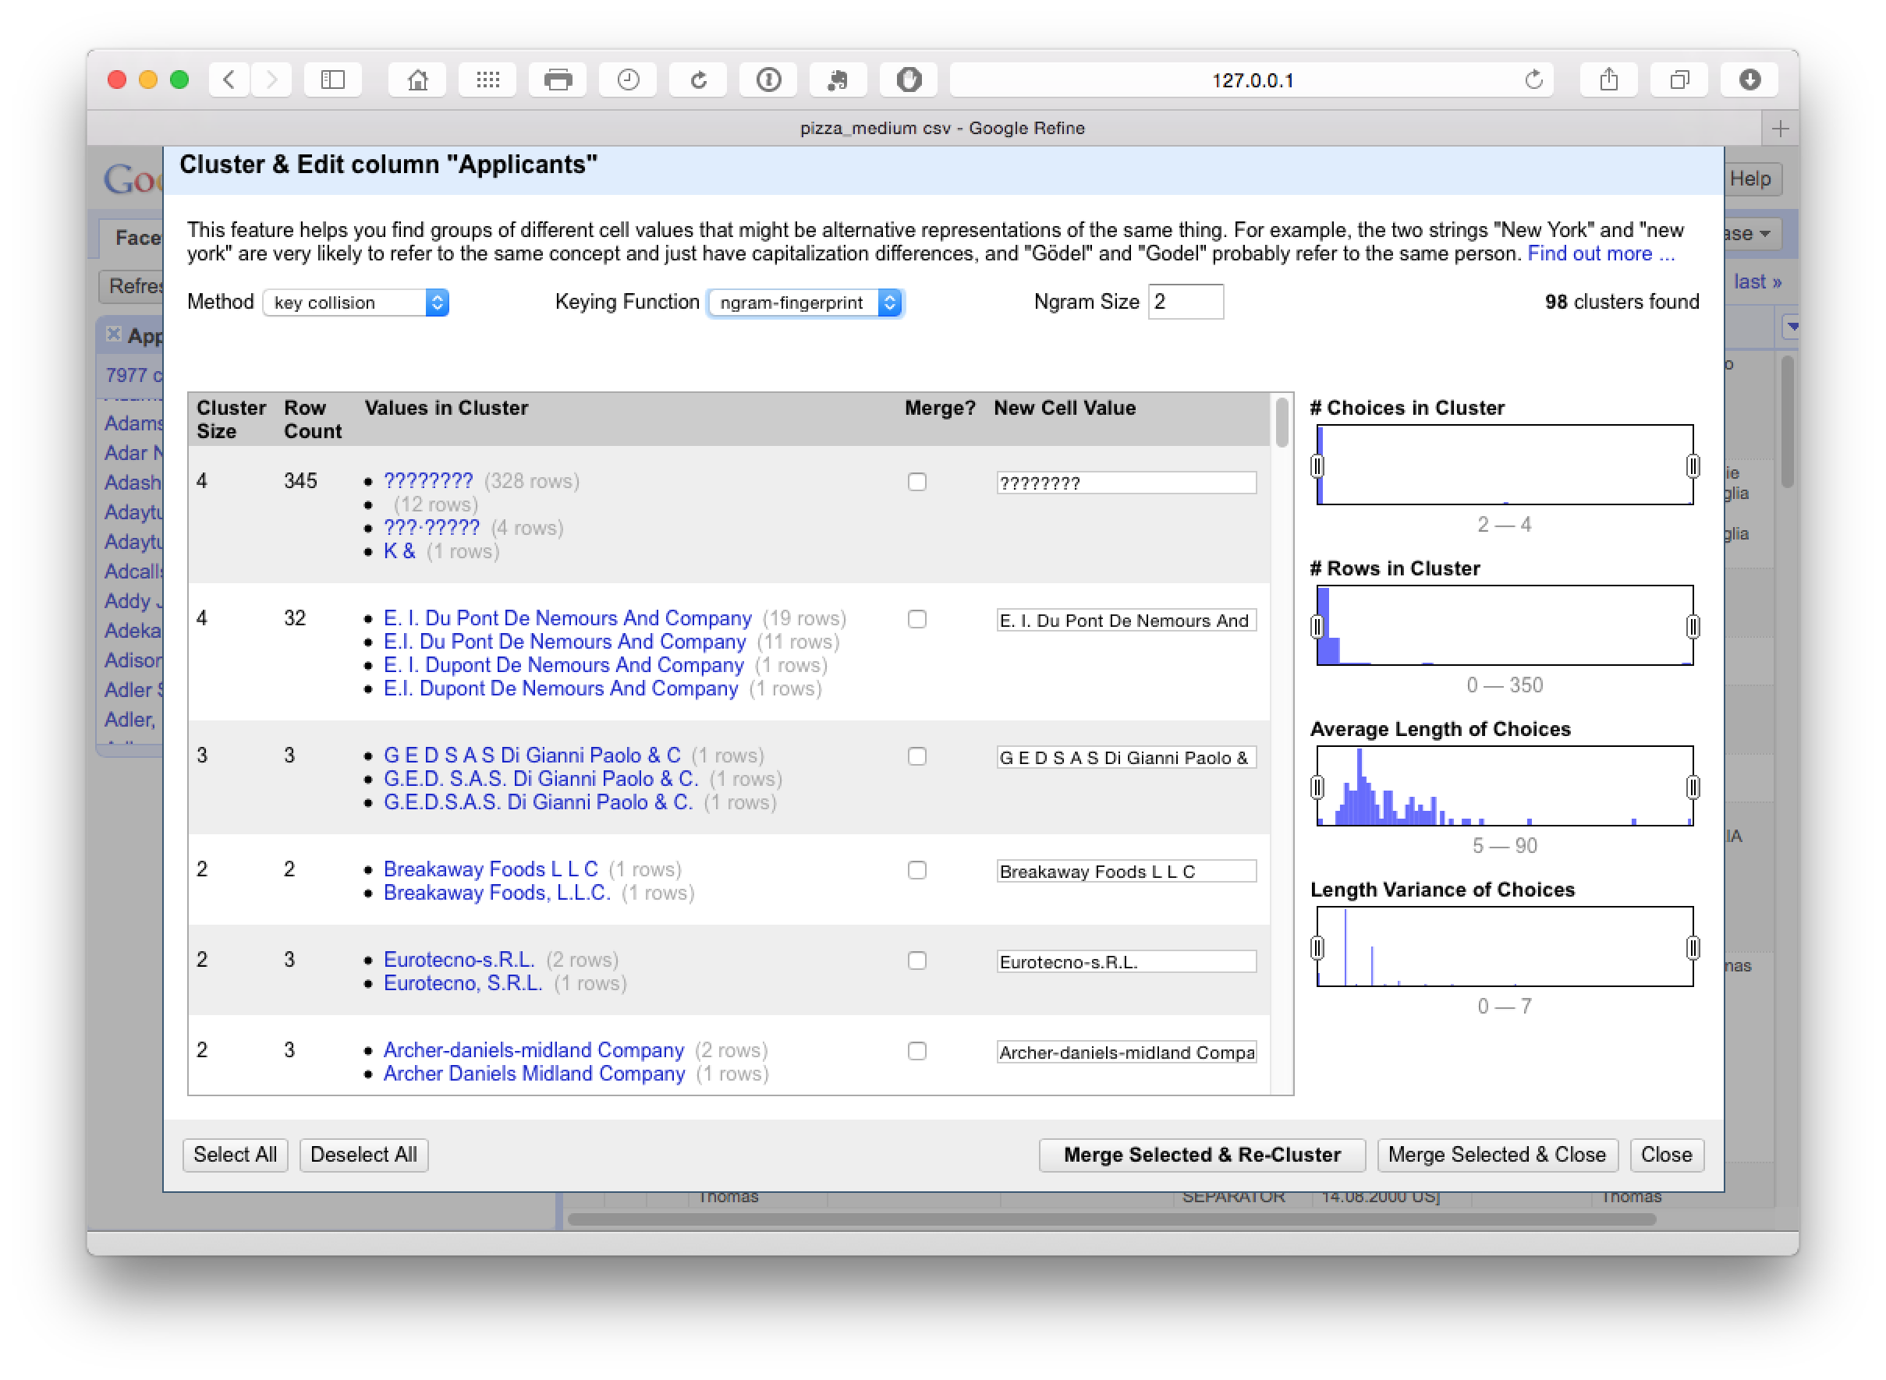The height and width of the screenshot is (1380, 1886).
Task: Edit New Cell Value Eurotecno-s.R.L.
Action: click(1126, 961)
